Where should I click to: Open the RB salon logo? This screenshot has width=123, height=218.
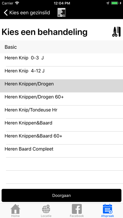point(61,13)
